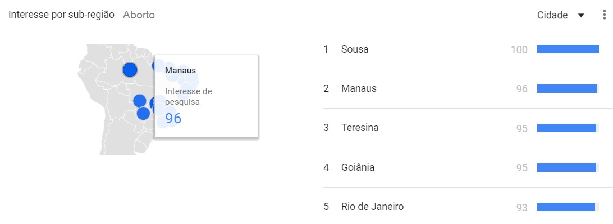Click the highlighted Manaus bubble on map

130,70
